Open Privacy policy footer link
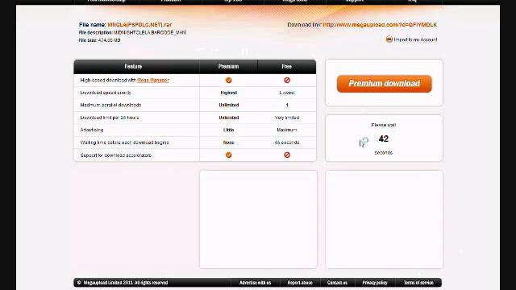516x290 pixels. [x=375, y=283]
